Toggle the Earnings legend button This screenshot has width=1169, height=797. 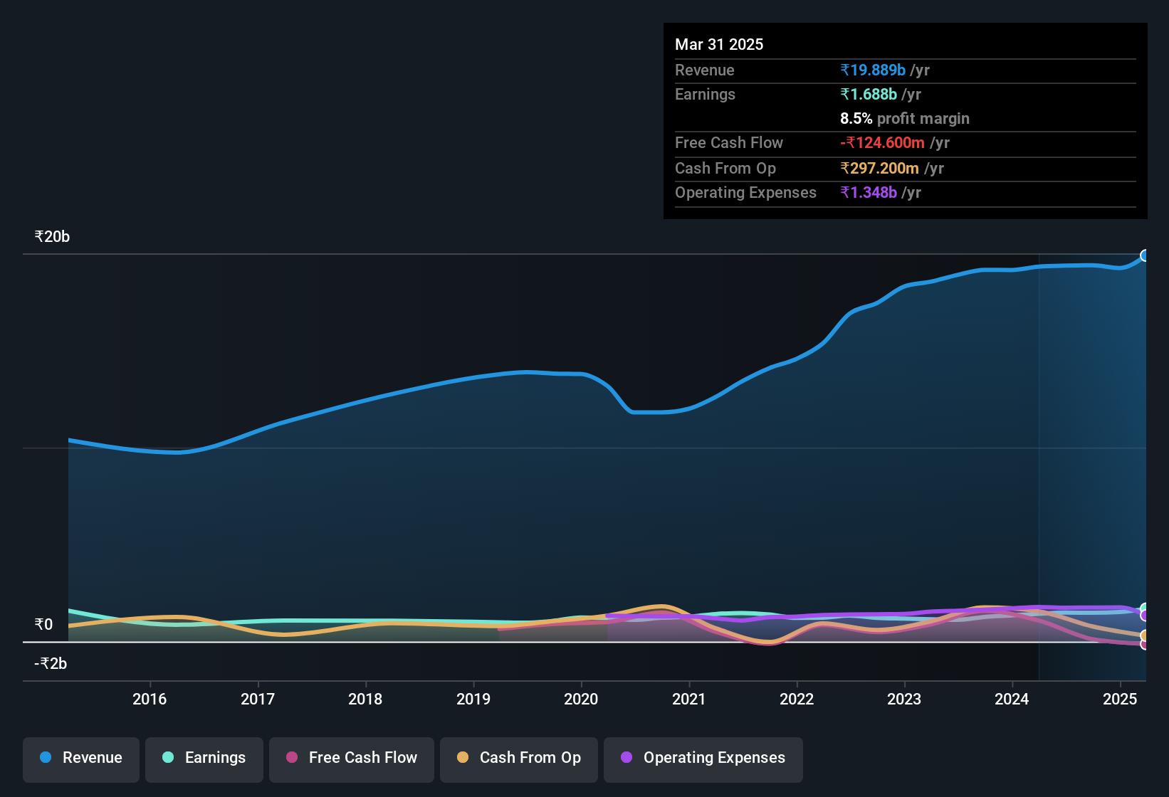[204, 759]
